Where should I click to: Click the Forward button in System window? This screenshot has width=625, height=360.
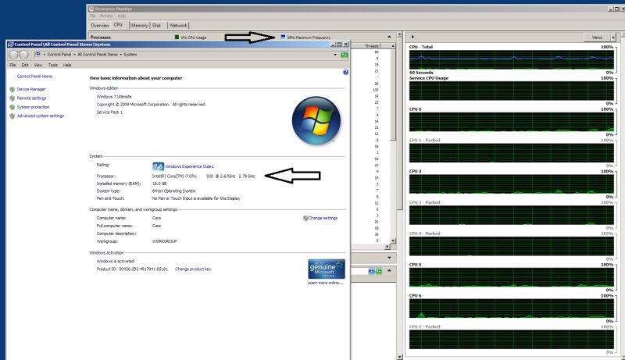pyautogui.click(x=24, y=55)
